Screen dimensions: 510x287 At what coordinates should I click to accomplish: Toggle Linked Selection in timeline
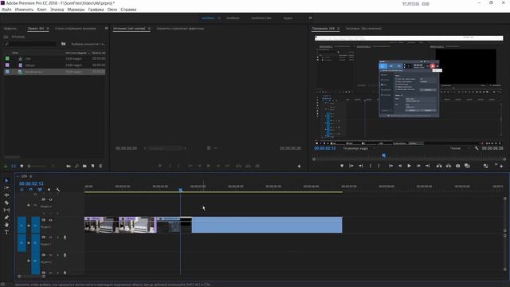[x=40, y=190]
